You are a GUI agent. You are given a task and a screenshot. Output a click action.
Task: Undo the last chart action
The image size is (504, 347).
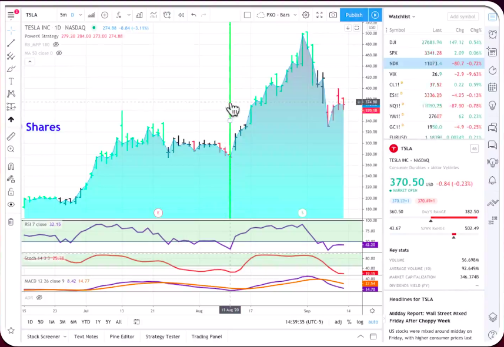pyautogui.click(x=193, y=15)
